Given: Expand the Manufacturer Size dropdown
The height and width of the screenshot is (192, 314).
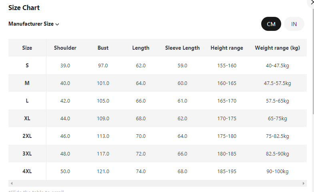Looking at the screenshot, I should tap(34, 24).
